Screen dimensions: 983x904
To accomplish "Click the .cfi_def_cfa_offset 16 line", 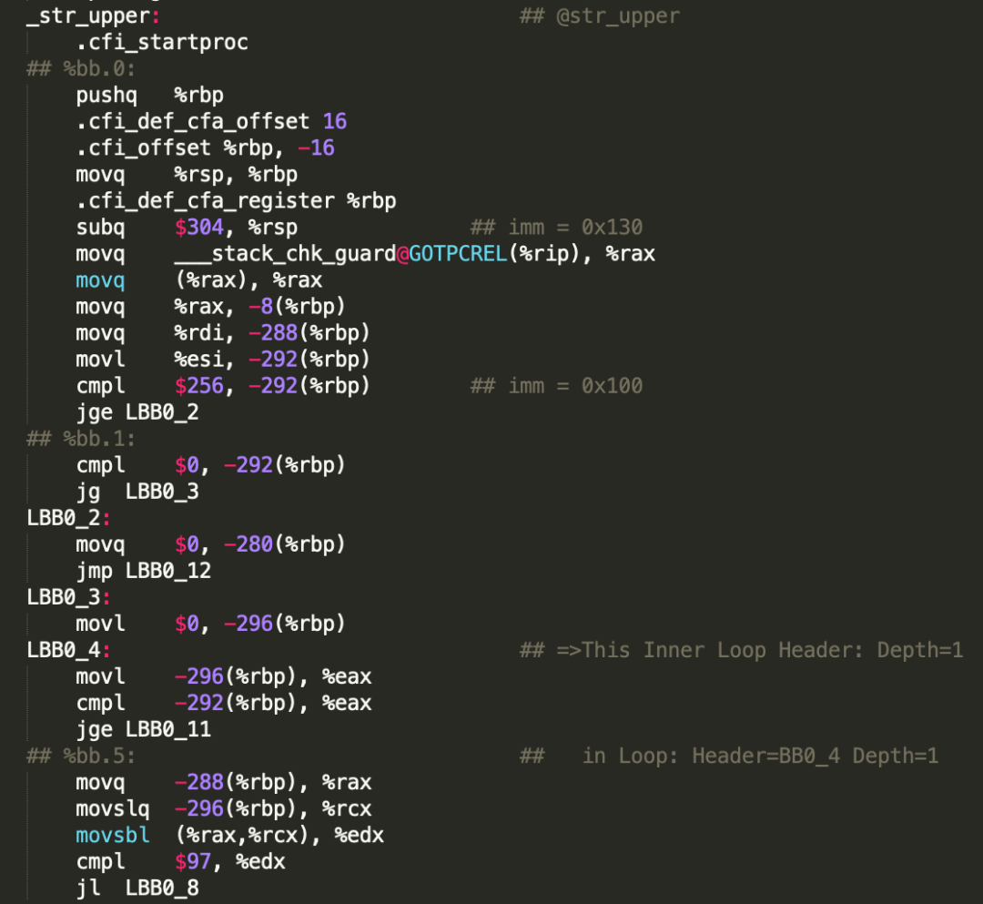I will [211, 122].
